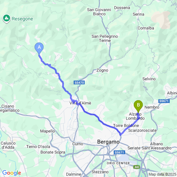Click the green A4 motorway shield
177x177 pixels.
click(x=137, y=167)
